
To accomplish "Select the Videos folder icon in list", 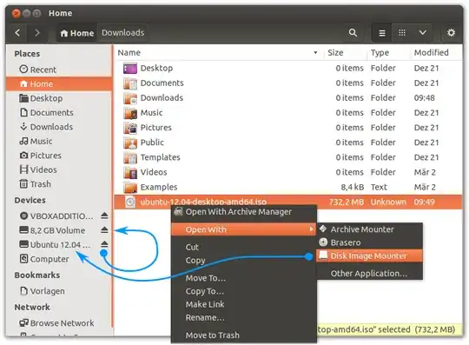I will (x=130, y=172).
